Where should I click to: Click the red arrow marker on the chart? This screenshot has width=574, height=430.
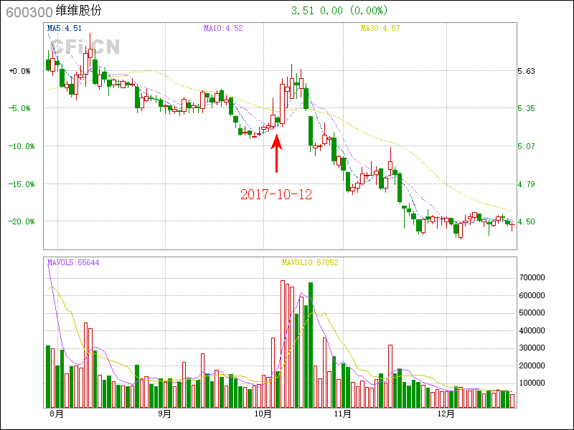tap(277, 153)
